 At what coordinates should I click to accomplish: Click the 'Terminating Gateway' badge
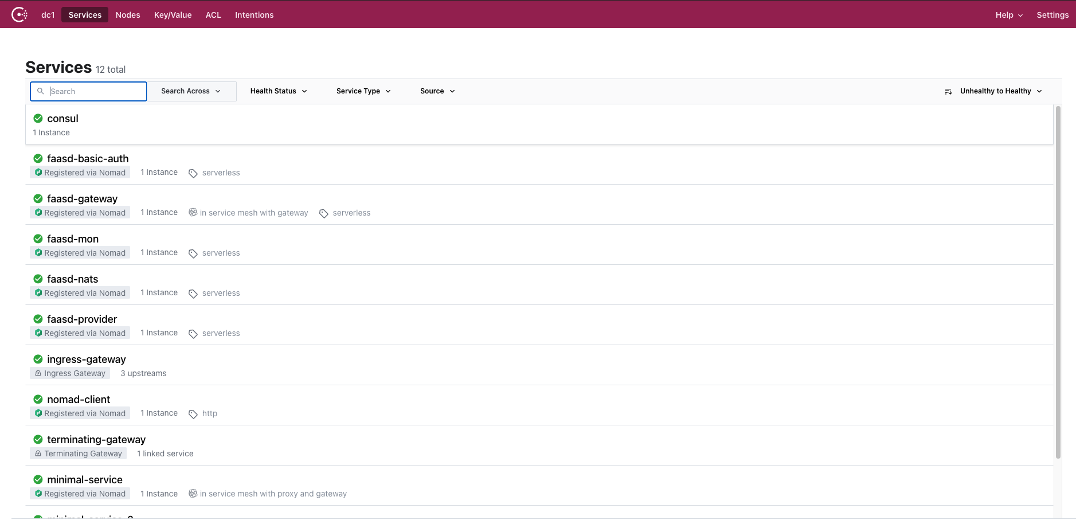79,453
